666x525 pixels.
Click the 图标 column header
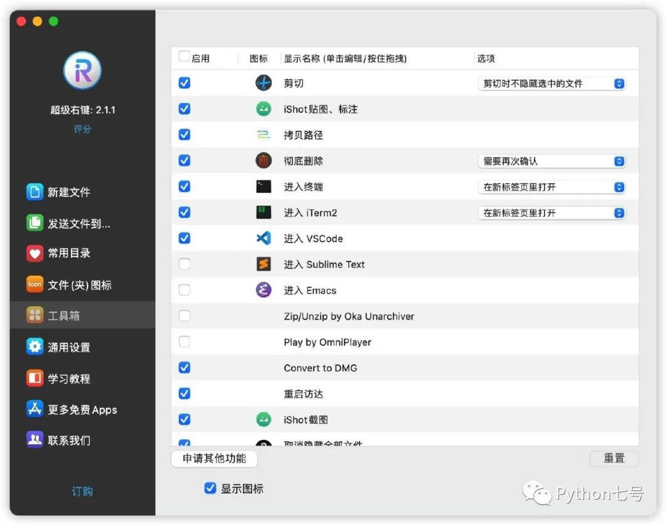pos(258,59)
